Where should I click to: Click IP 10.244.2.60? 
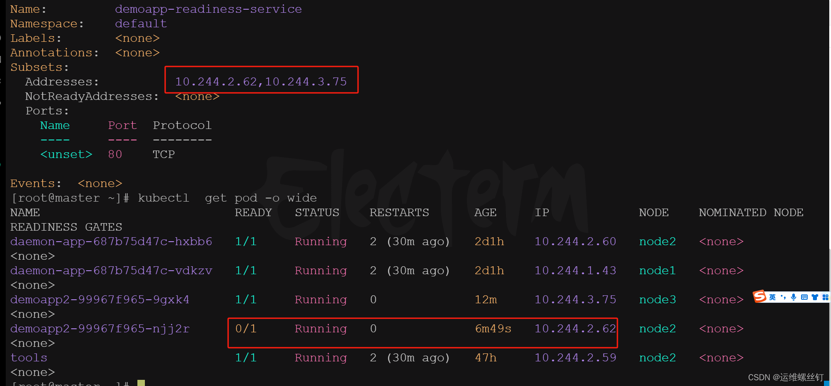click(x=575, y=242)
